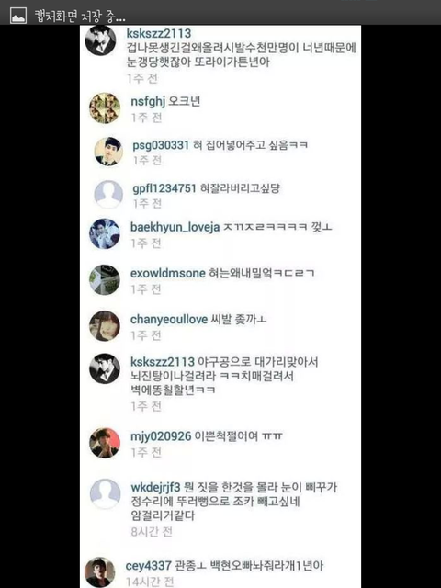The image size is (441, 588).
Task: Tap gpfl1234751's default avatar icon
Action: (x=108, y=195)
